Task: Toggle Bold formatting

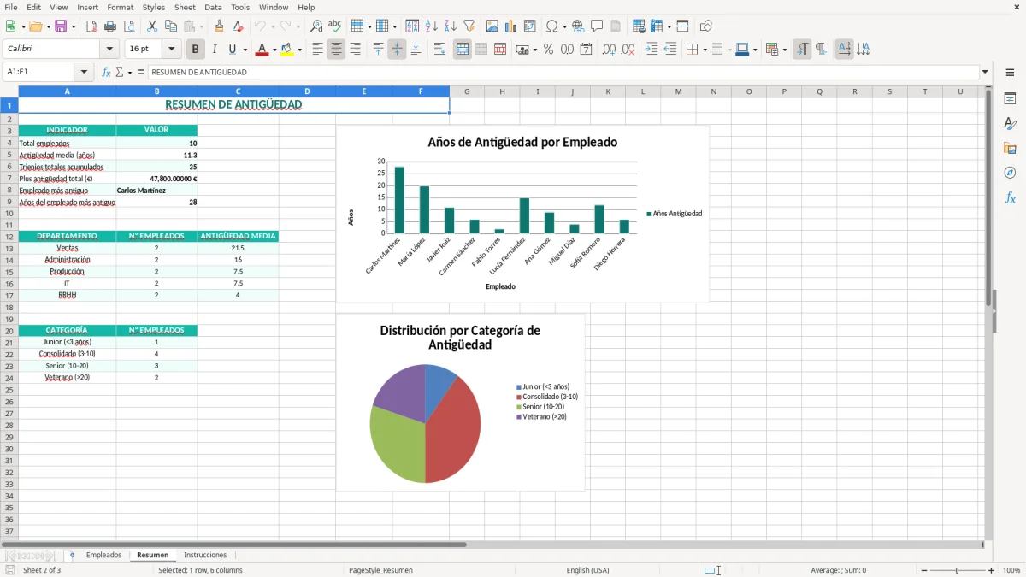Action: [x=195, y=50]
